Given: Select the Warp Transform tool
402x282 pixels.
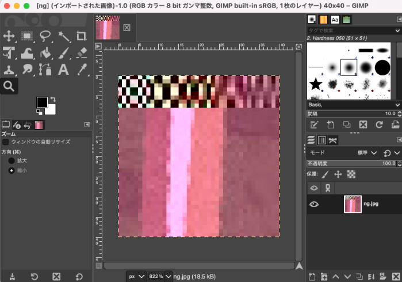Looking at the screenshot, I should [27, 53].
